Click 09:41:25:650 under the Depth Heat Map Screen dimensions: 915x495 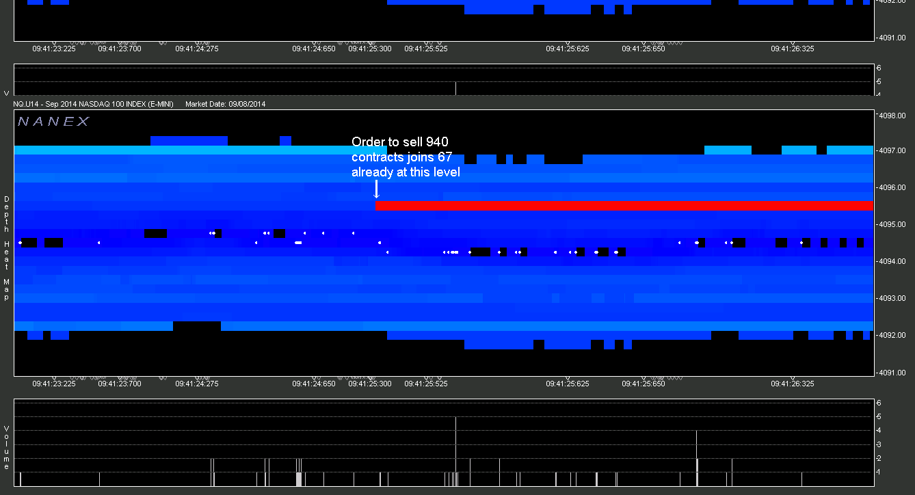tap(644, 384)
